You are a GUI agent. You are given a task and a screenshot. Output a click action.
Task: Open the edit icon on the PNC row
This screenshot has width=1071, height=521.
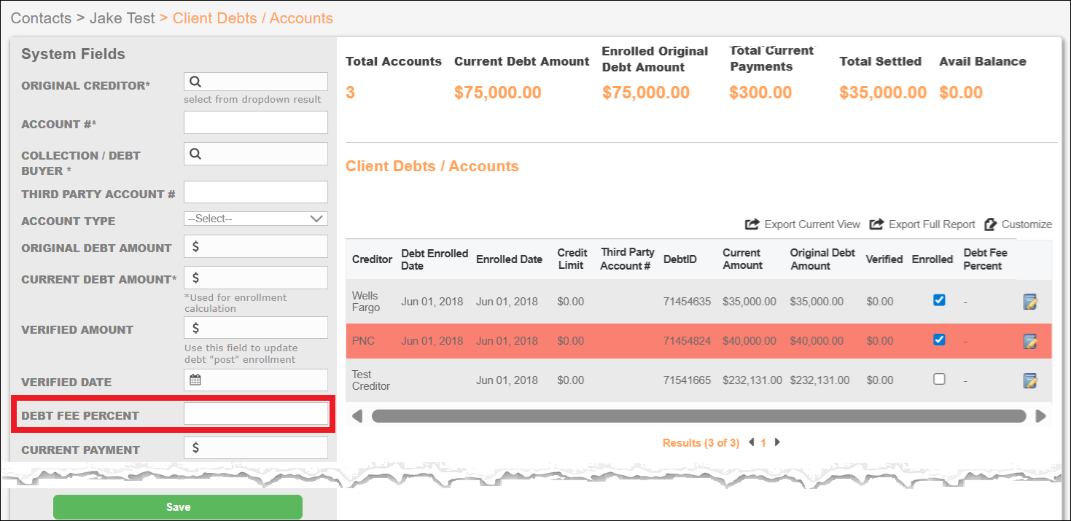click(x=1029, y=341)
